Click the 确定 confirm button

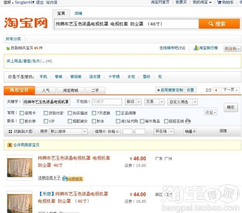tap(231, 107)
